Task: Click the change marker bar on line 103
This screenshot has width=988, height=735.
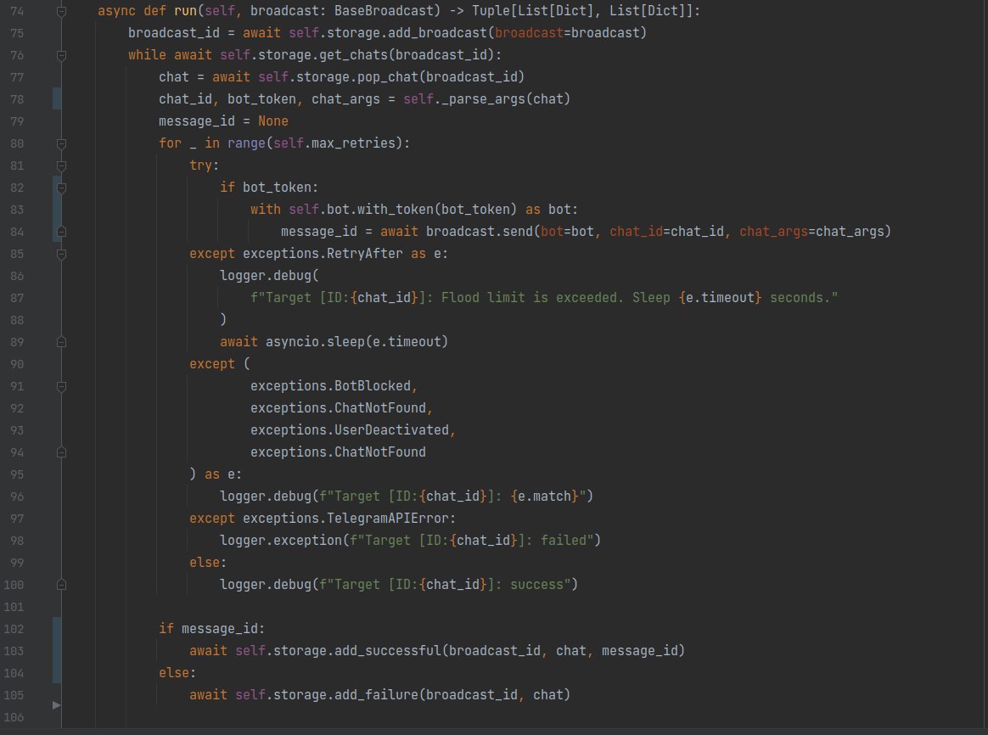Action: (57, 651)
